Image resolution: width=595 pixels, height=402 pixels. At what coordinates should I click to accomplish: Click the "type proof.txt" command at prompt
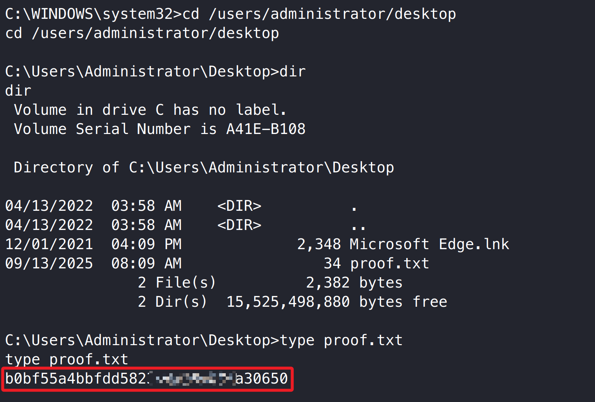coord(341,340)
